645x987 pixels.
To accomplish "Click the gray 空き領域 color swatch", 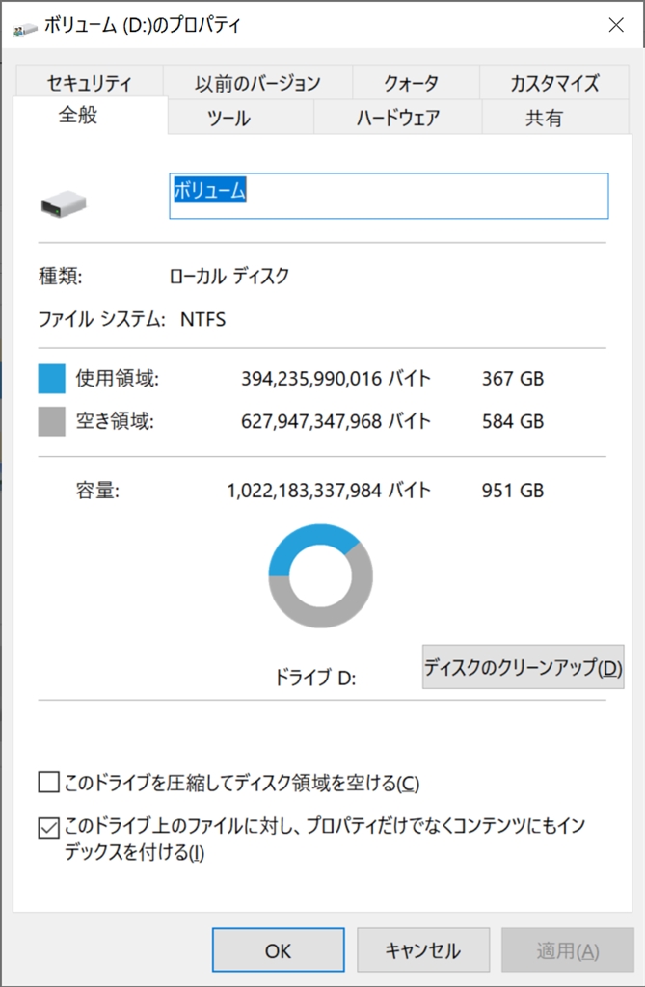I will [x=52, y=421].
